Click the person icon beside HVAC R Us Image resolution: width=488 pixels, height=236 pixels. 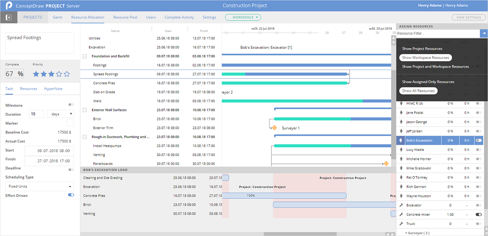[x=401, y=103]
